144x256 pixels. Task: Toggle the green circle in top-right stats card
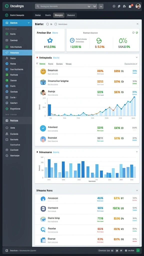point(137,32)
